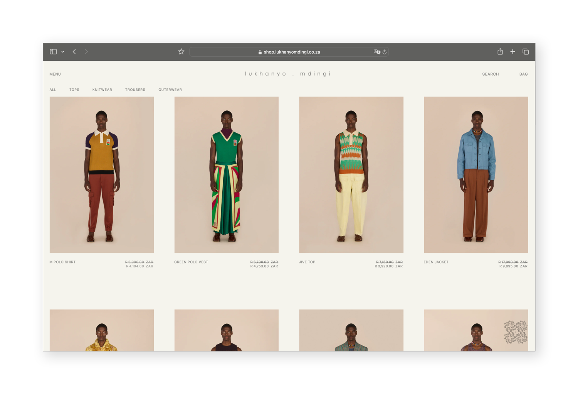Click the struck-through price R 17,990.00 ZAR
578x394 pixels.
click(x=513, y=262)
